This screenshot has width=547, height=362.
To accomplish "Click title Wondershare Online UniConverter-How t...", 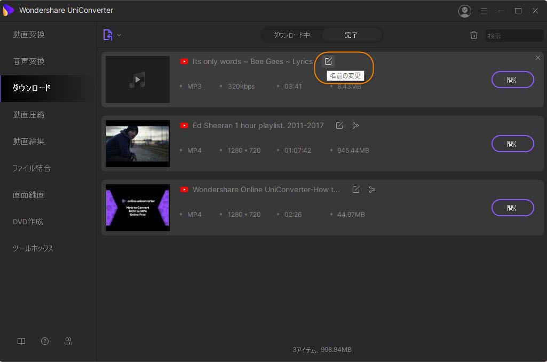I will pyautogui.click(x=266, y=190).
